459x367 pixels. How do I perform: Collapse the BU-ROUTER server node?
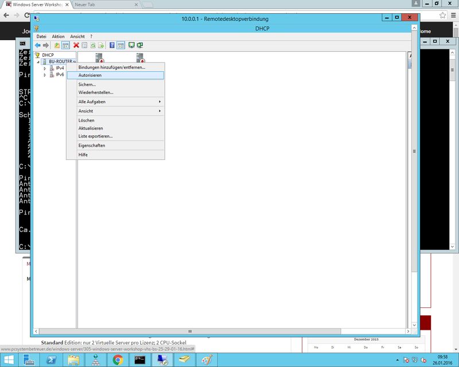coord(38,62)
